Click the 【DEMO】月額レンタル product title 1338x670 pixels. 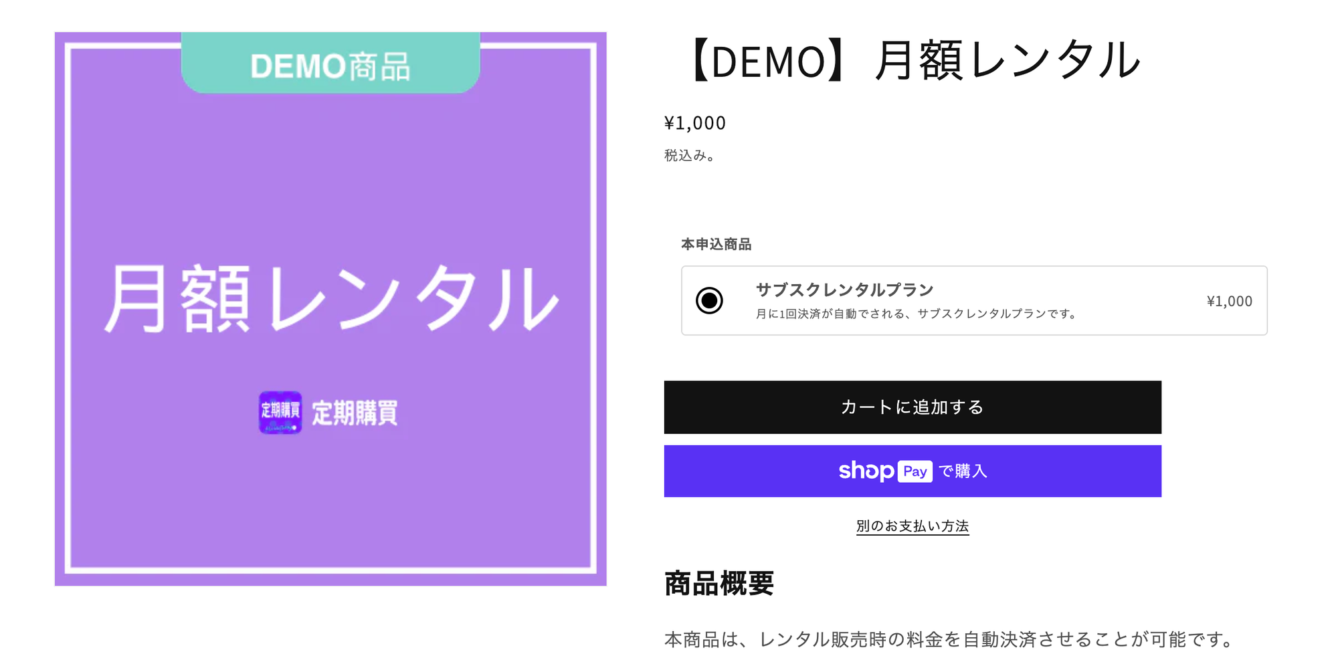[912, 61]
